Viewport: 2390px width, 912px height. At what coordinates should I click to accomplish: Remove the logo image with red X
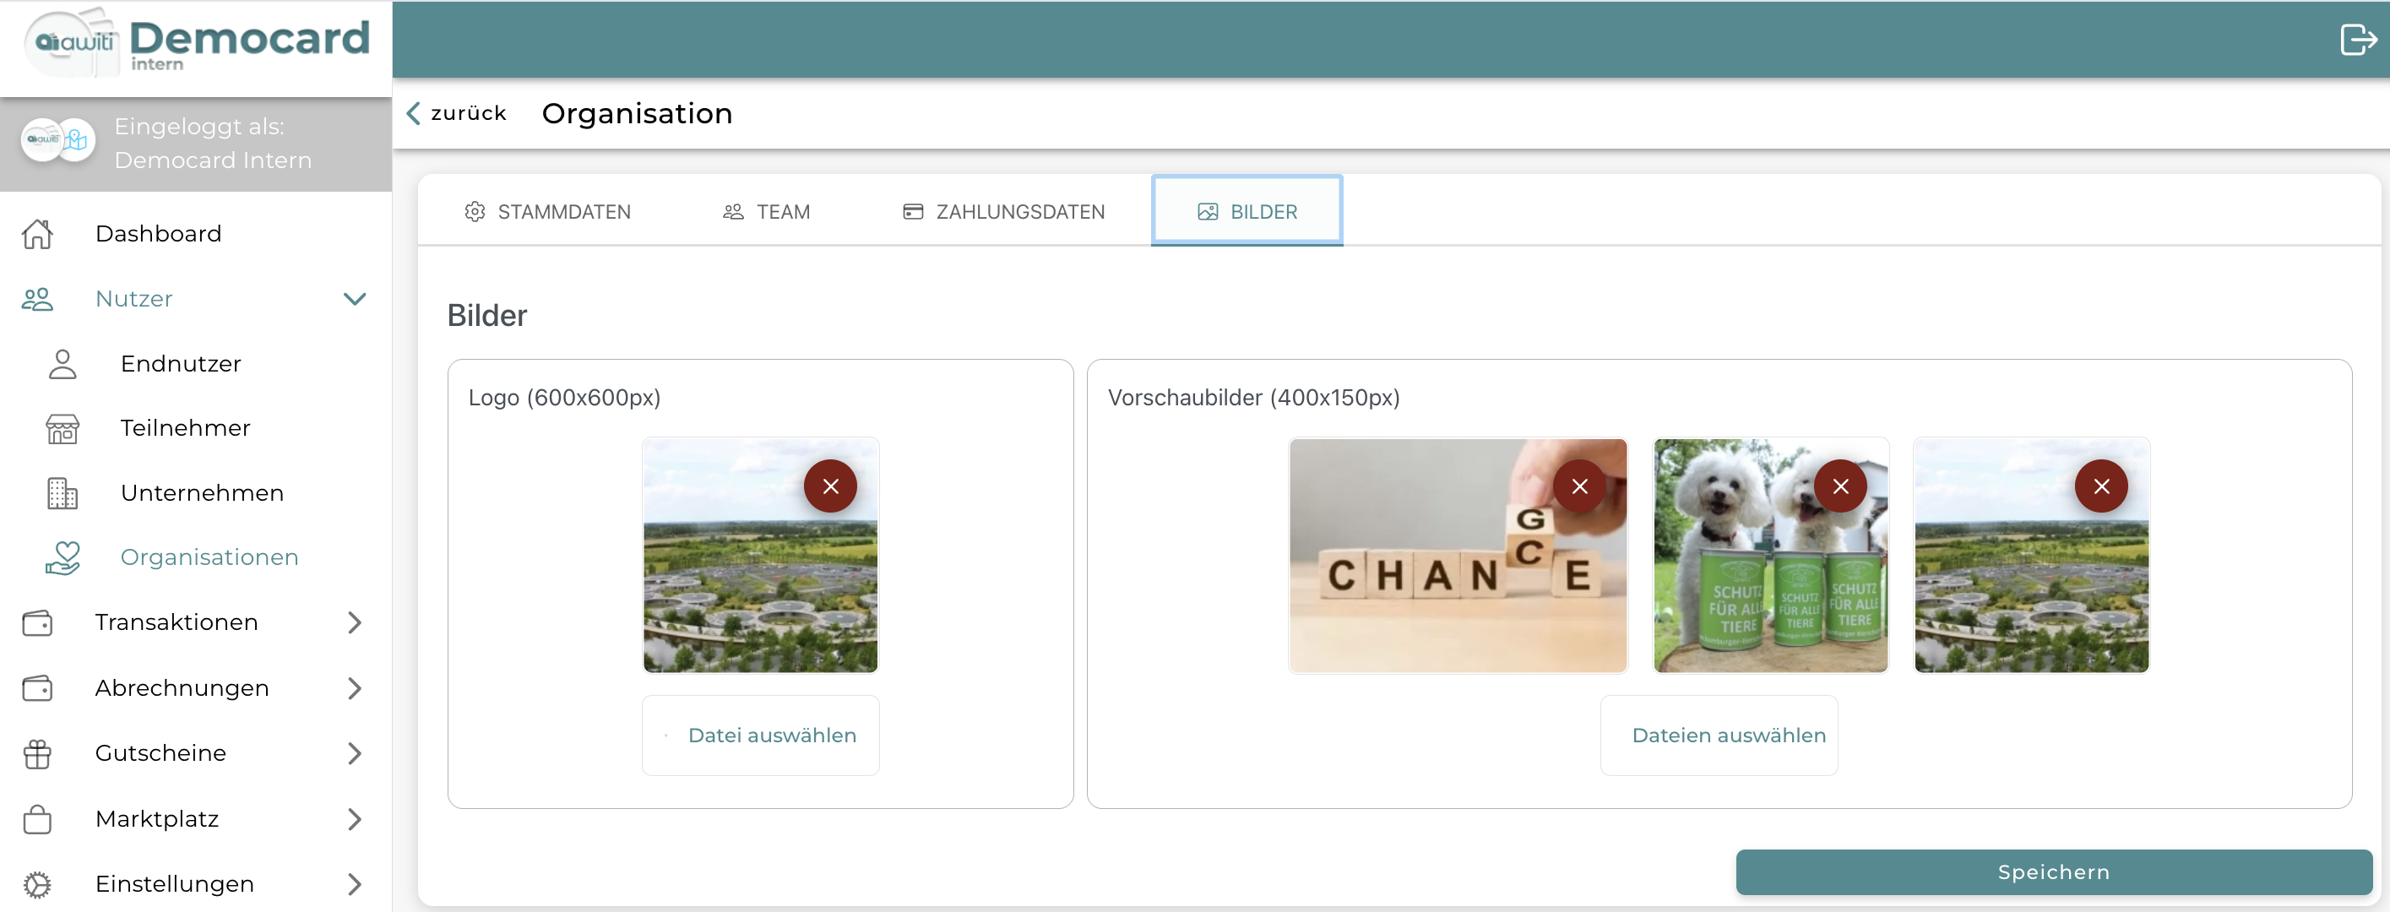(x=830, y=486)
